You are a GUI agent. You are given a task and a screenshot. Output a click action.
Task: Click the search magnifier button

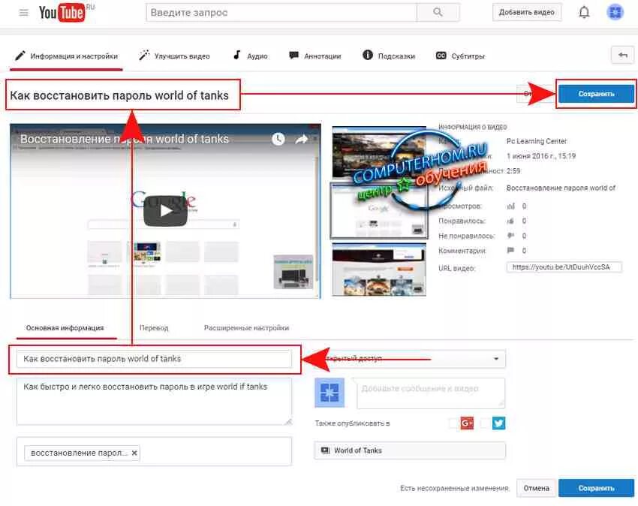tap(438, 12)
